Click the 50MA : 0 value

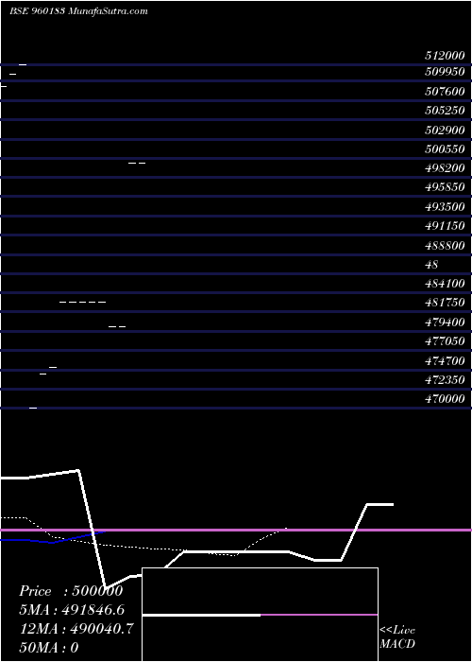coord(49,648)
